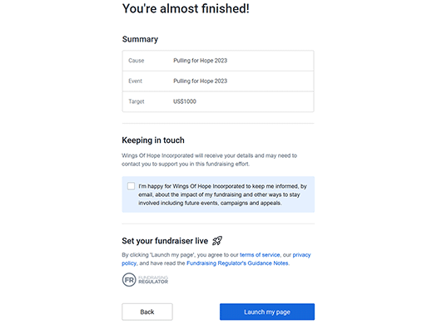This screenshot has height=329, width=437.
Task: Click the Set your fundraiser live heading
Action: click(165, 241)
